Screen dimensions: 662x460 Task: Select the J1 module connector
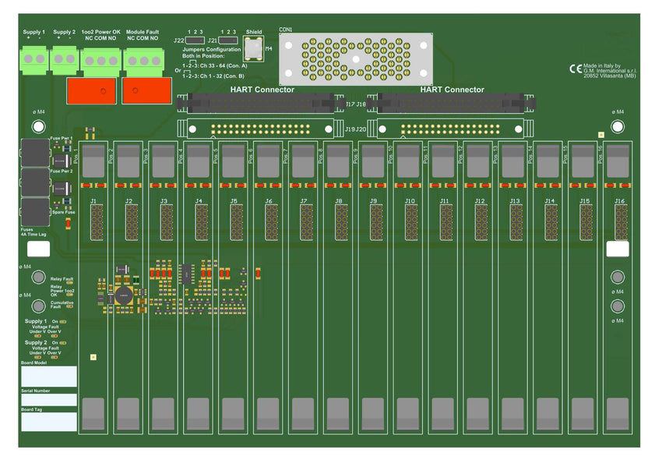point(97,221)
